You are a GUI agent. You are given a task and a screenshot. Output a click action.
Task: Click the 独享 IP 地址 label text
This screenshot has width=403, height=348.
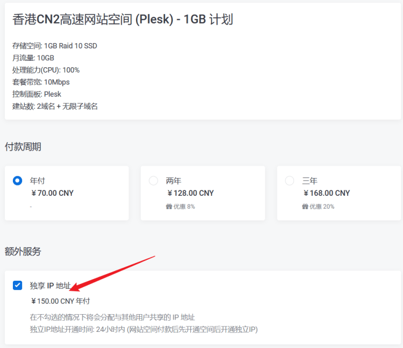(50, 286)
